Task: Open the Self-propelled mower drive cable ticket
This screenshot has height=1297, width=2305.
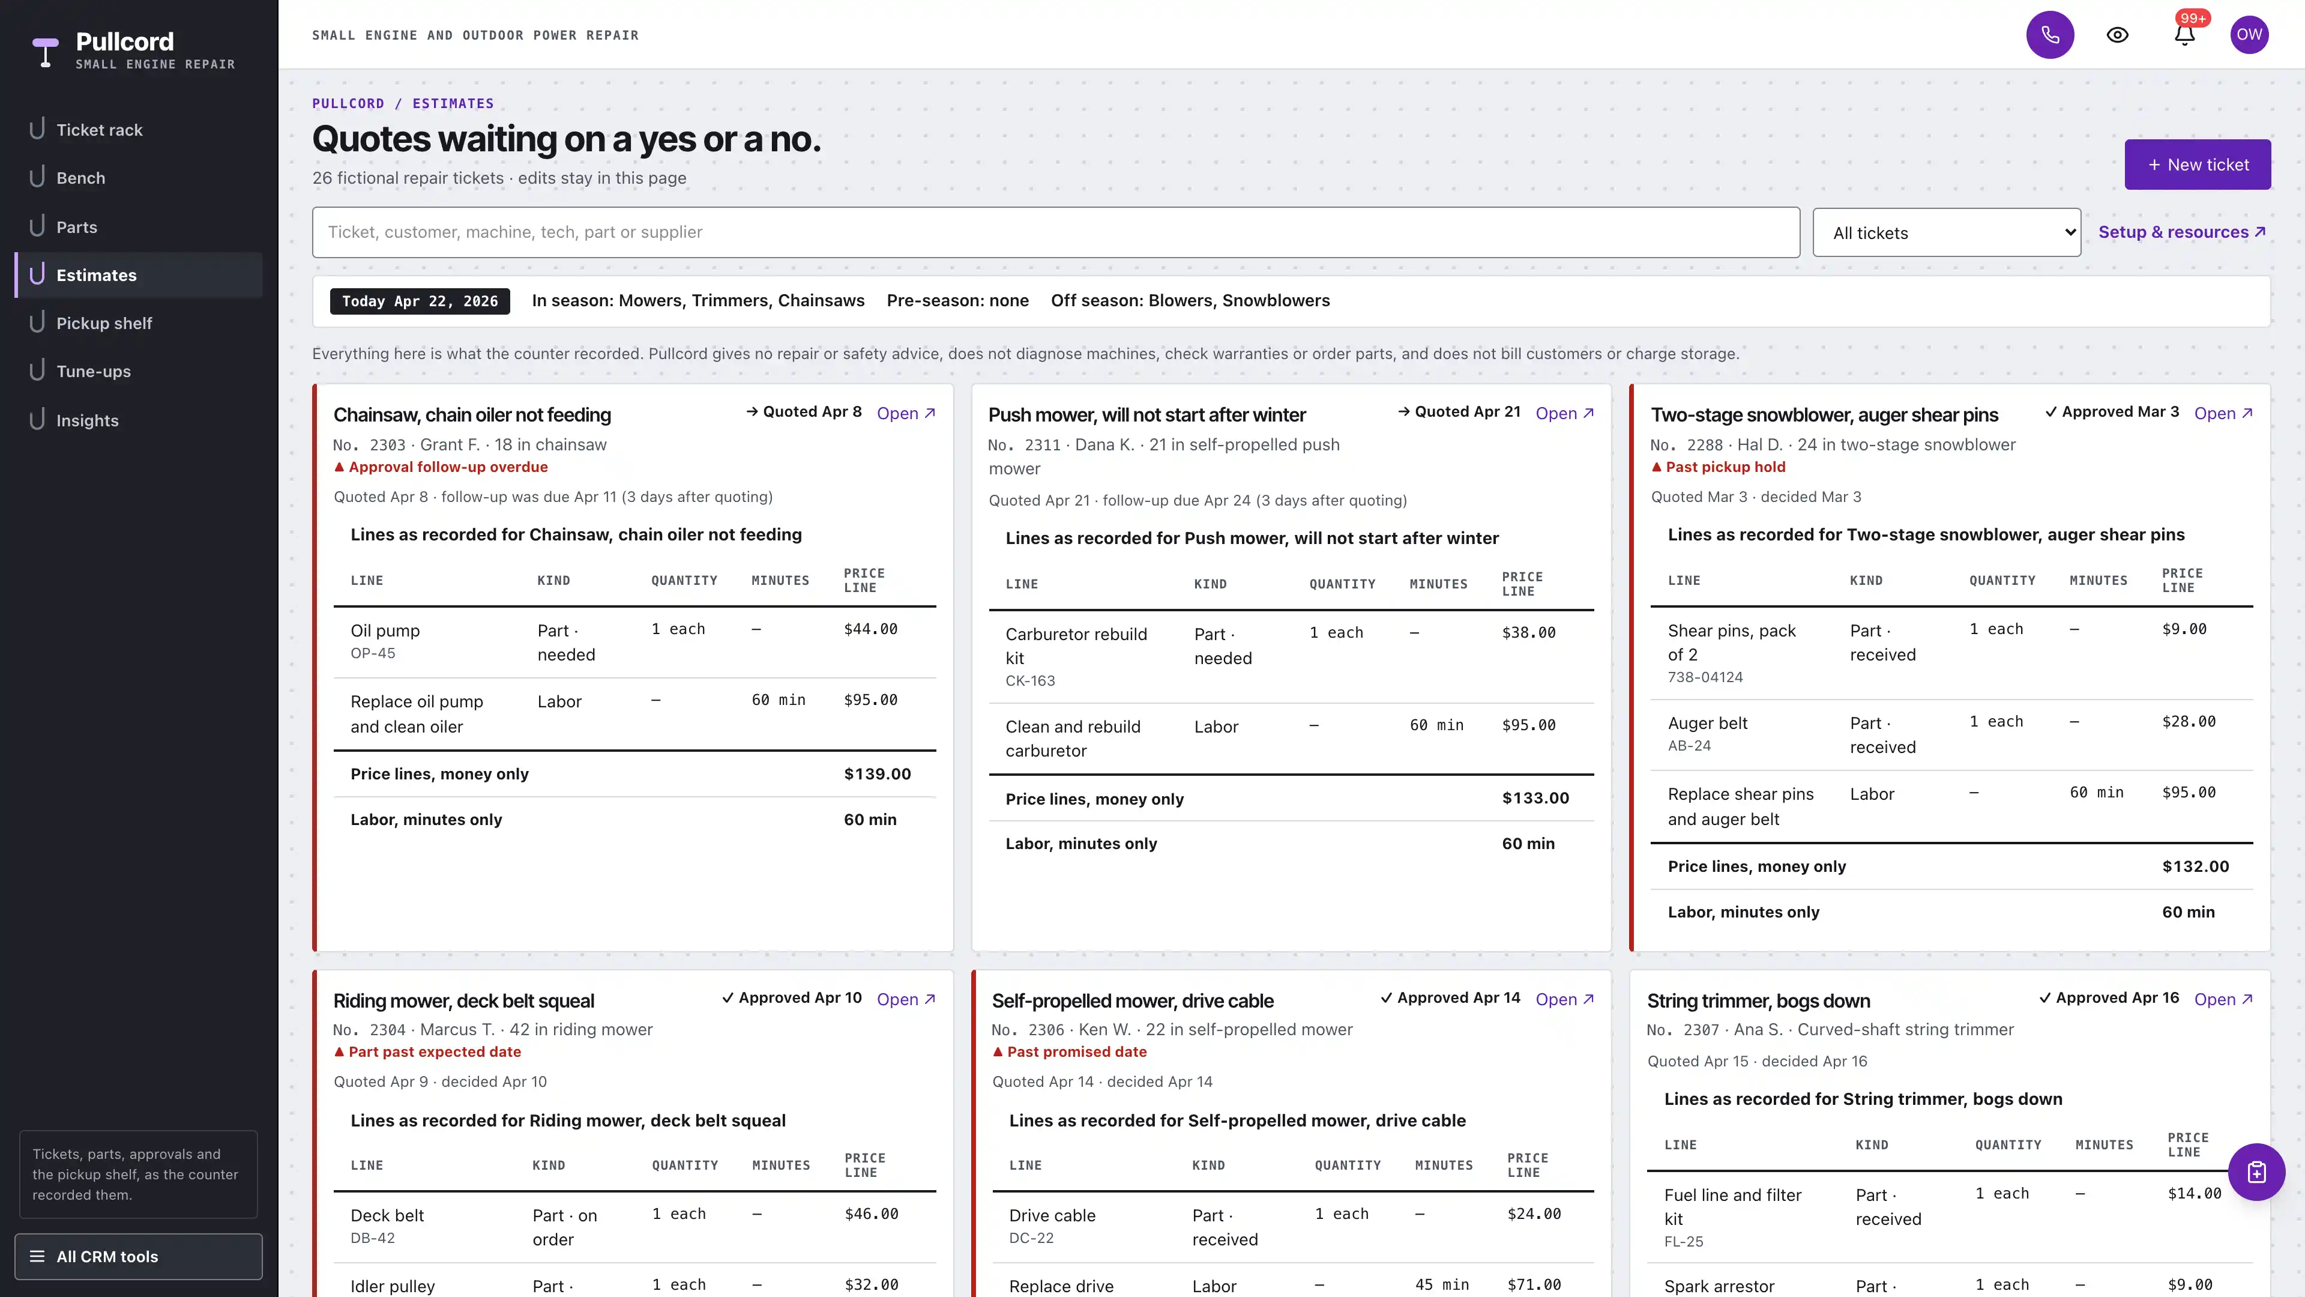Action: pos(1564,999)
